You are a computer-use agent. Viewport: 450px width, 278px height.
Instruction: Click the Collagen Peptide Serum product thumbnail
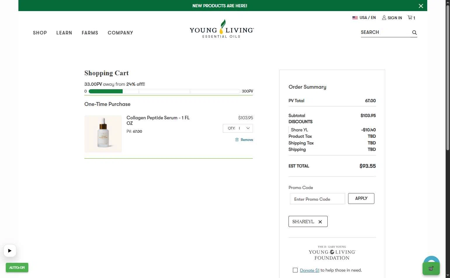(x=103, y=134)
